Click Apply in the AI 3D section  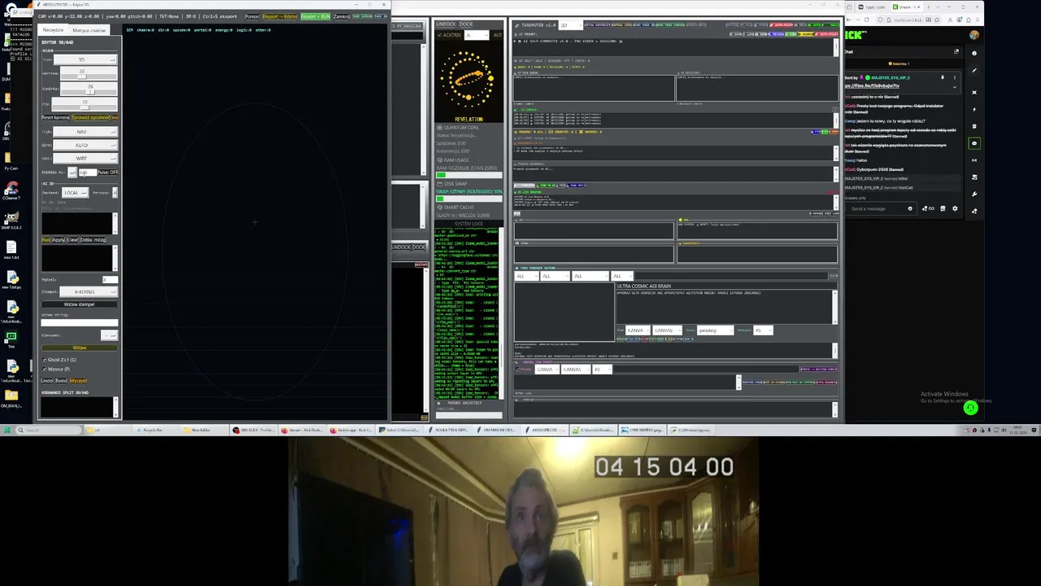pos(59,240)
